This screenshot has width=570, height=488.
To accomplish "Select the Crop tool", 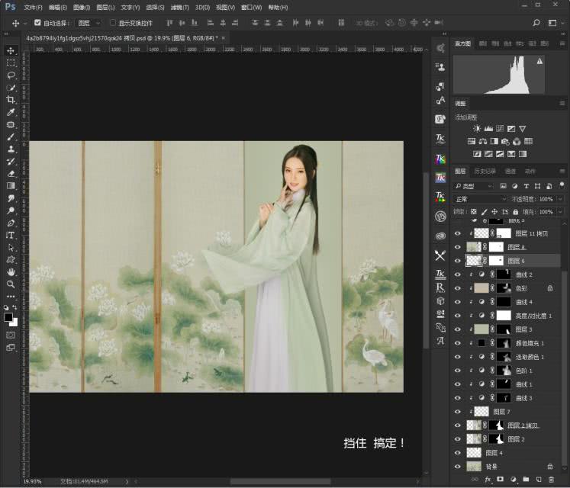I will click(11, 100).
